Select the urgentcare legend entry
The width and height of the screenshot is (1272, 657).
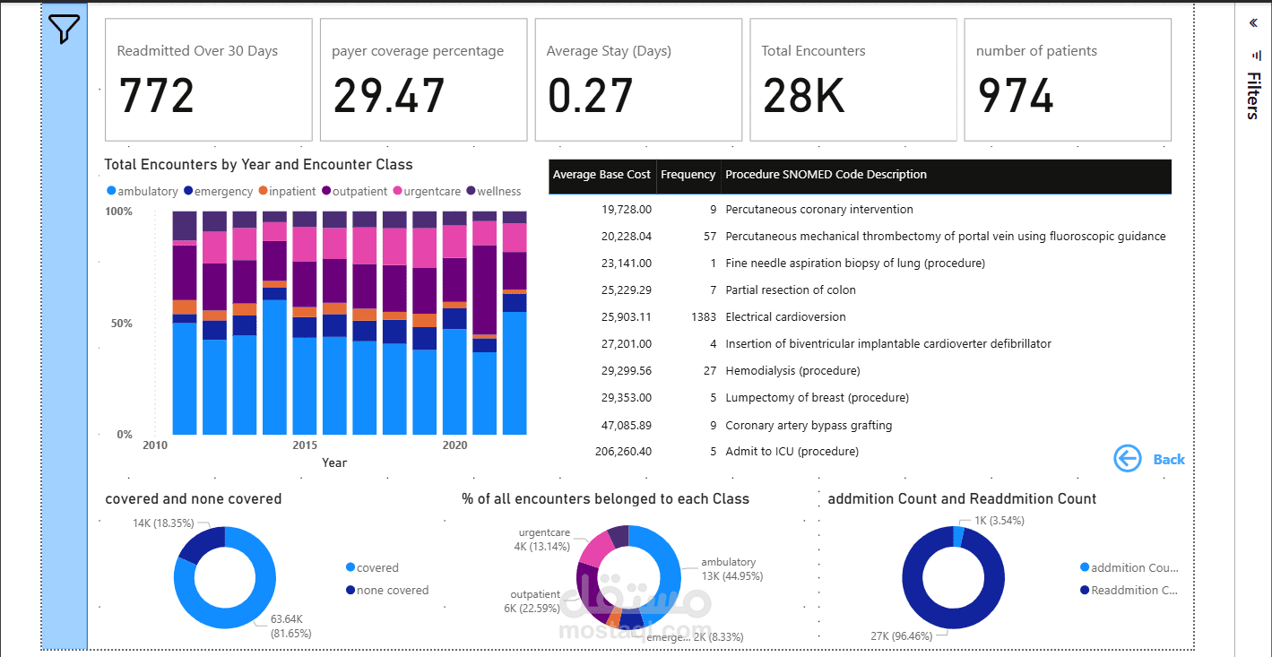pyautogui.click(x=429, y=191)
